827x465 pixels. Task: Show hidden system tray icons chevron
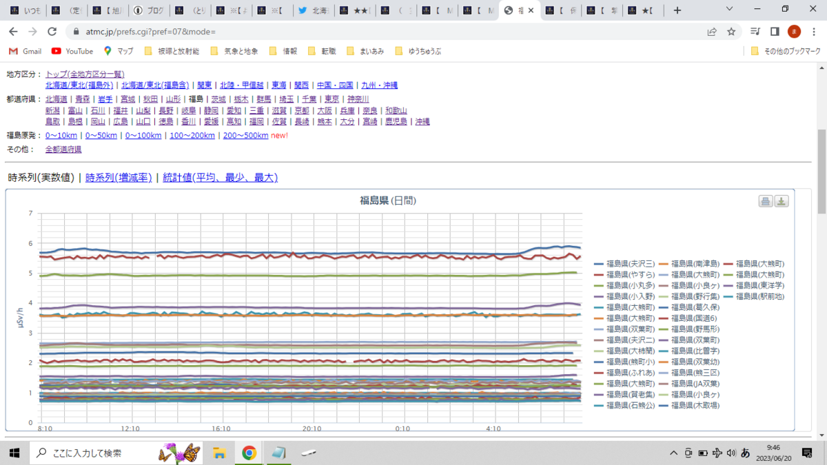(x=673, y=453)
